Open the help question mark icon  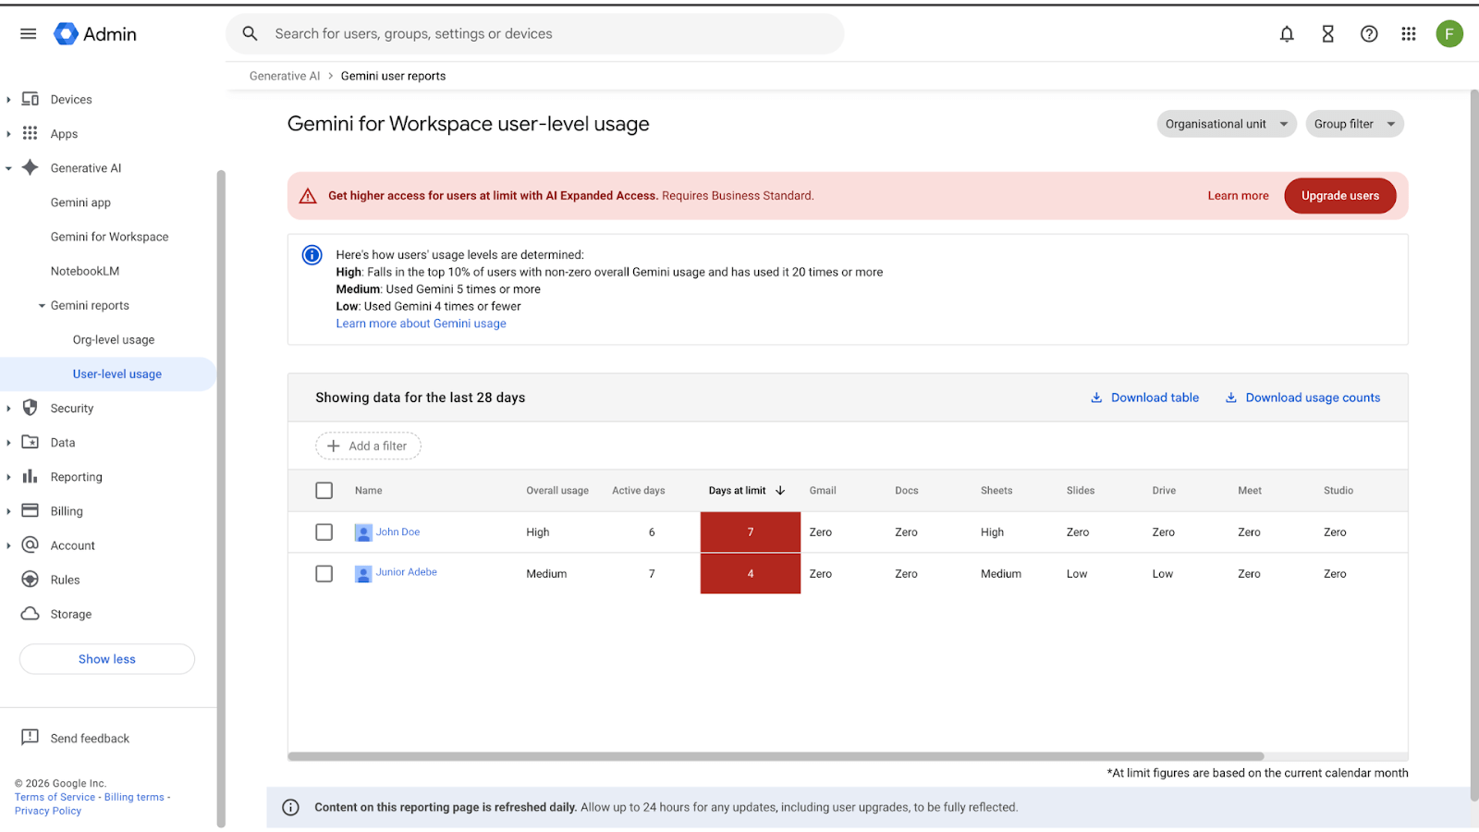(1369, 34)
